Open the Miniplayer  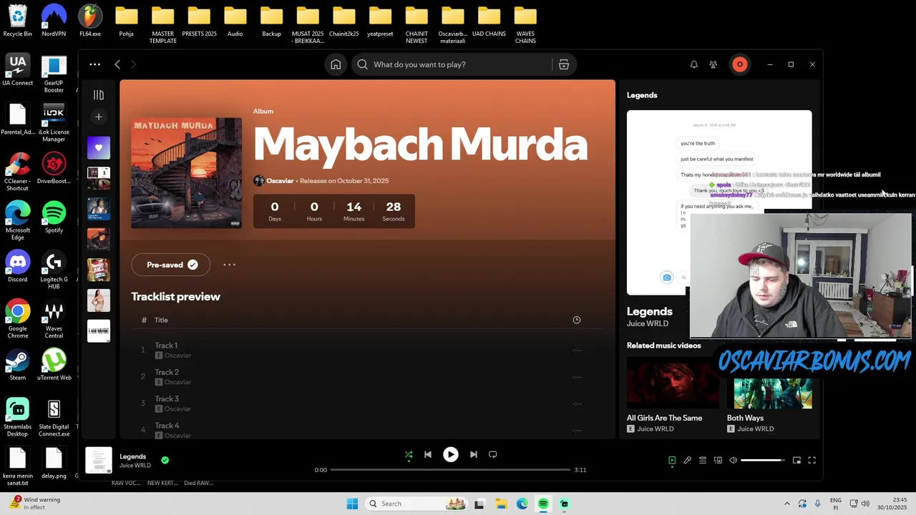click(796, 461)
